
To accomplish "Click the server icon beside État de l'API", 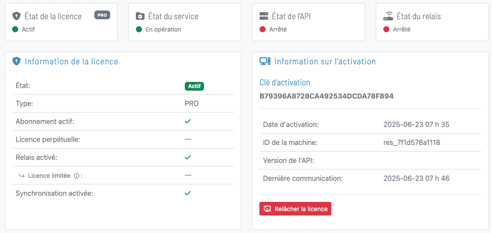I will [x=264, y=16].
